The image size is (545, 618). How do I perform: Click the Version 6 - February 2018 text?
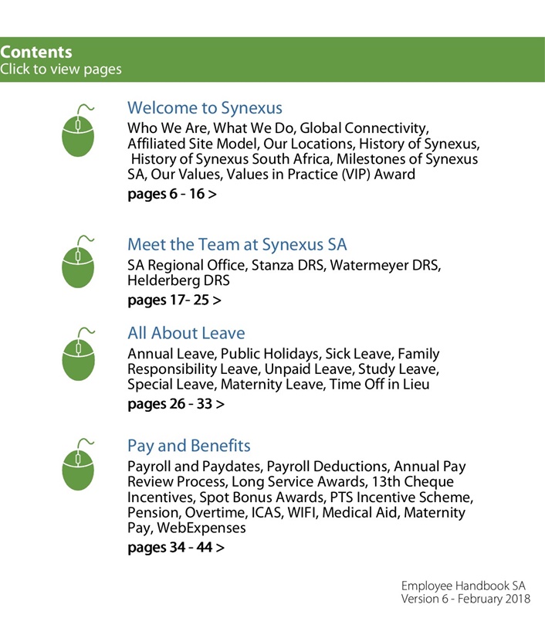tap(465, 599)
